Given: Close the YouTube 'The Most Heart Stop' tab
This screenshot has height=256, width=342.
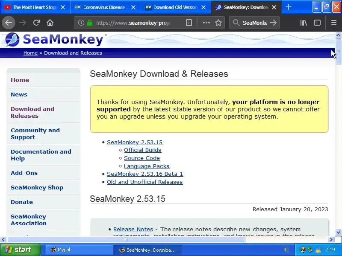Looking at the screenshot, I should coord(63,7).
